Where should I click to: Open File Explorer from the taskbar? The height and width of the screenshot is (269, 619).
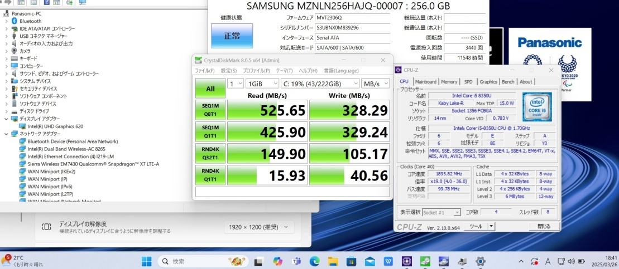click(333, 261)
